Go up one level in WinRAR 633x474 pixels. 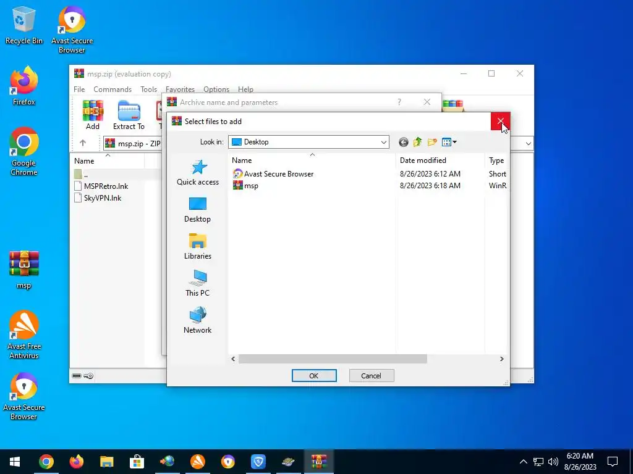[x=83, y=143]
